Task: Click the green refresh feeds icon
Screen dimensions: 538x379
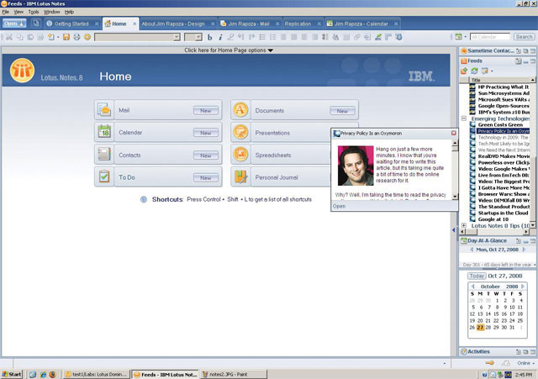Action: pyautogui.click(x=474, y=71)
